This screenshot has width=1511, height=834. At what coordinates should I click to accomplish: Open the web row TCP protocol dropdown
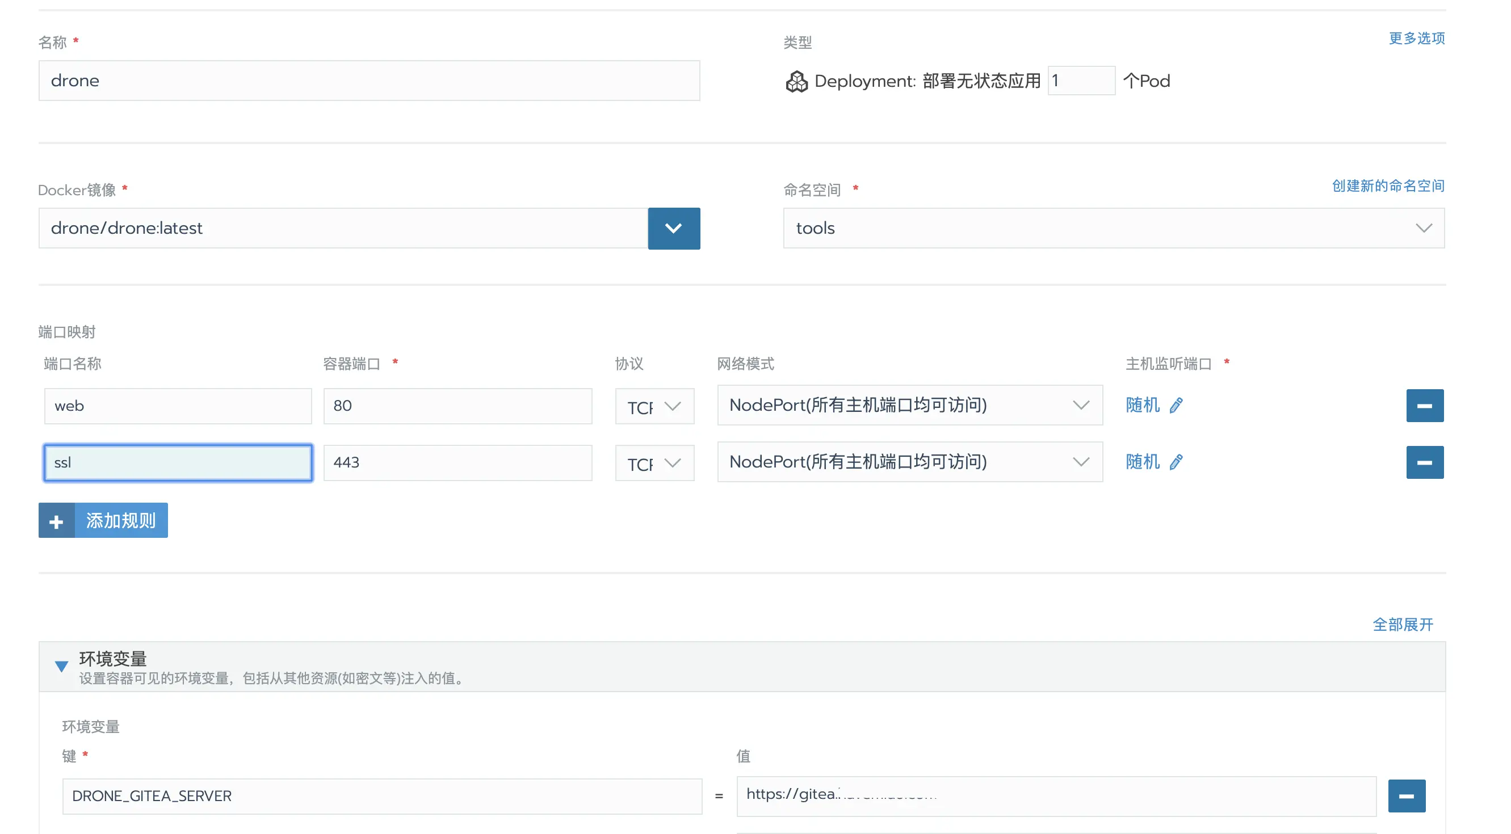[654, 406]
